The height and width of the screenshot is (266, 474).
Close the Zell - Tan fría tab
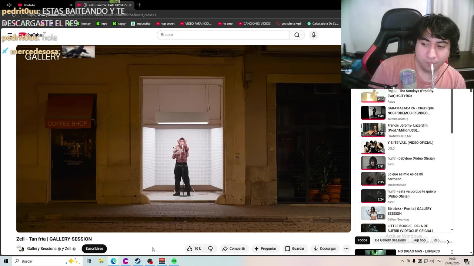coord(130,5)
